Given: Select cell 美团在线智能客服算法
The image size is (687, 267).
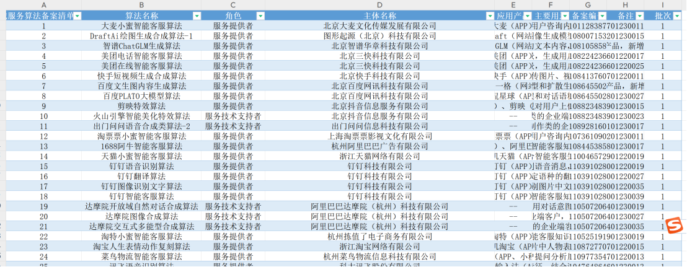Looking at the screenshot, I should point(141,66).
